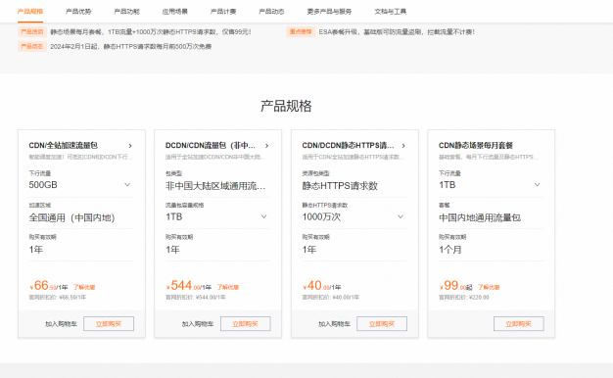Open 了解优惠 link next to ¥99.00 price

(x=489, y=287)
